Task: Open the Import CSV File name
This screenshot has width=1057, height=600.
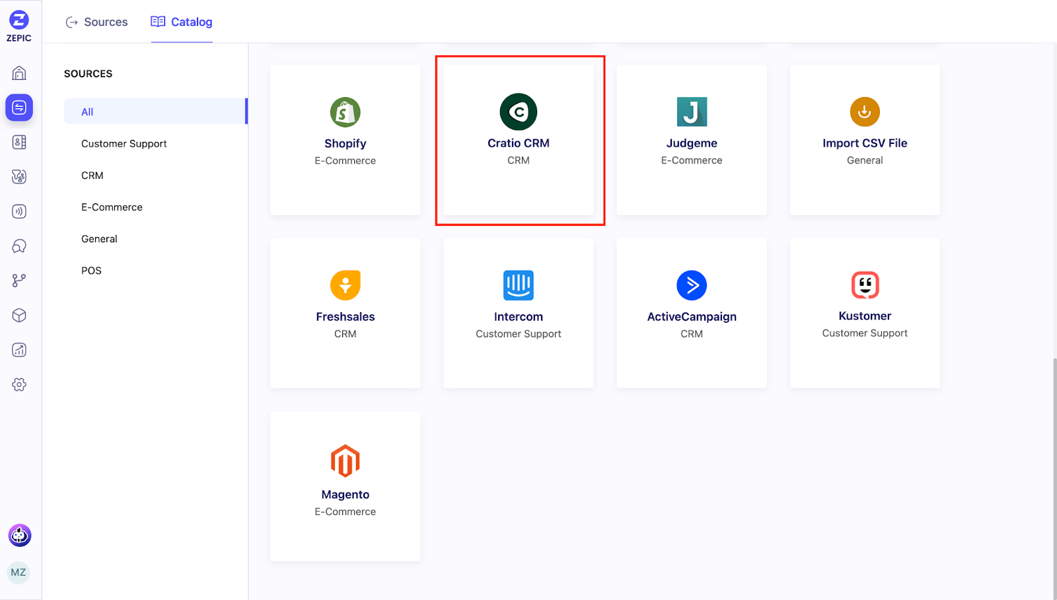Action: pyautogui.click(x=865, y=143)
